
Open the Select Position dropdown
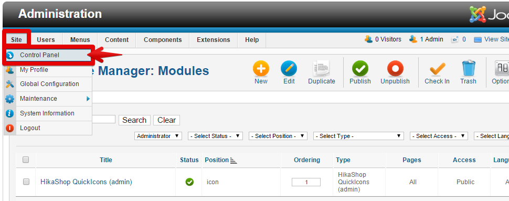(278, 136)
